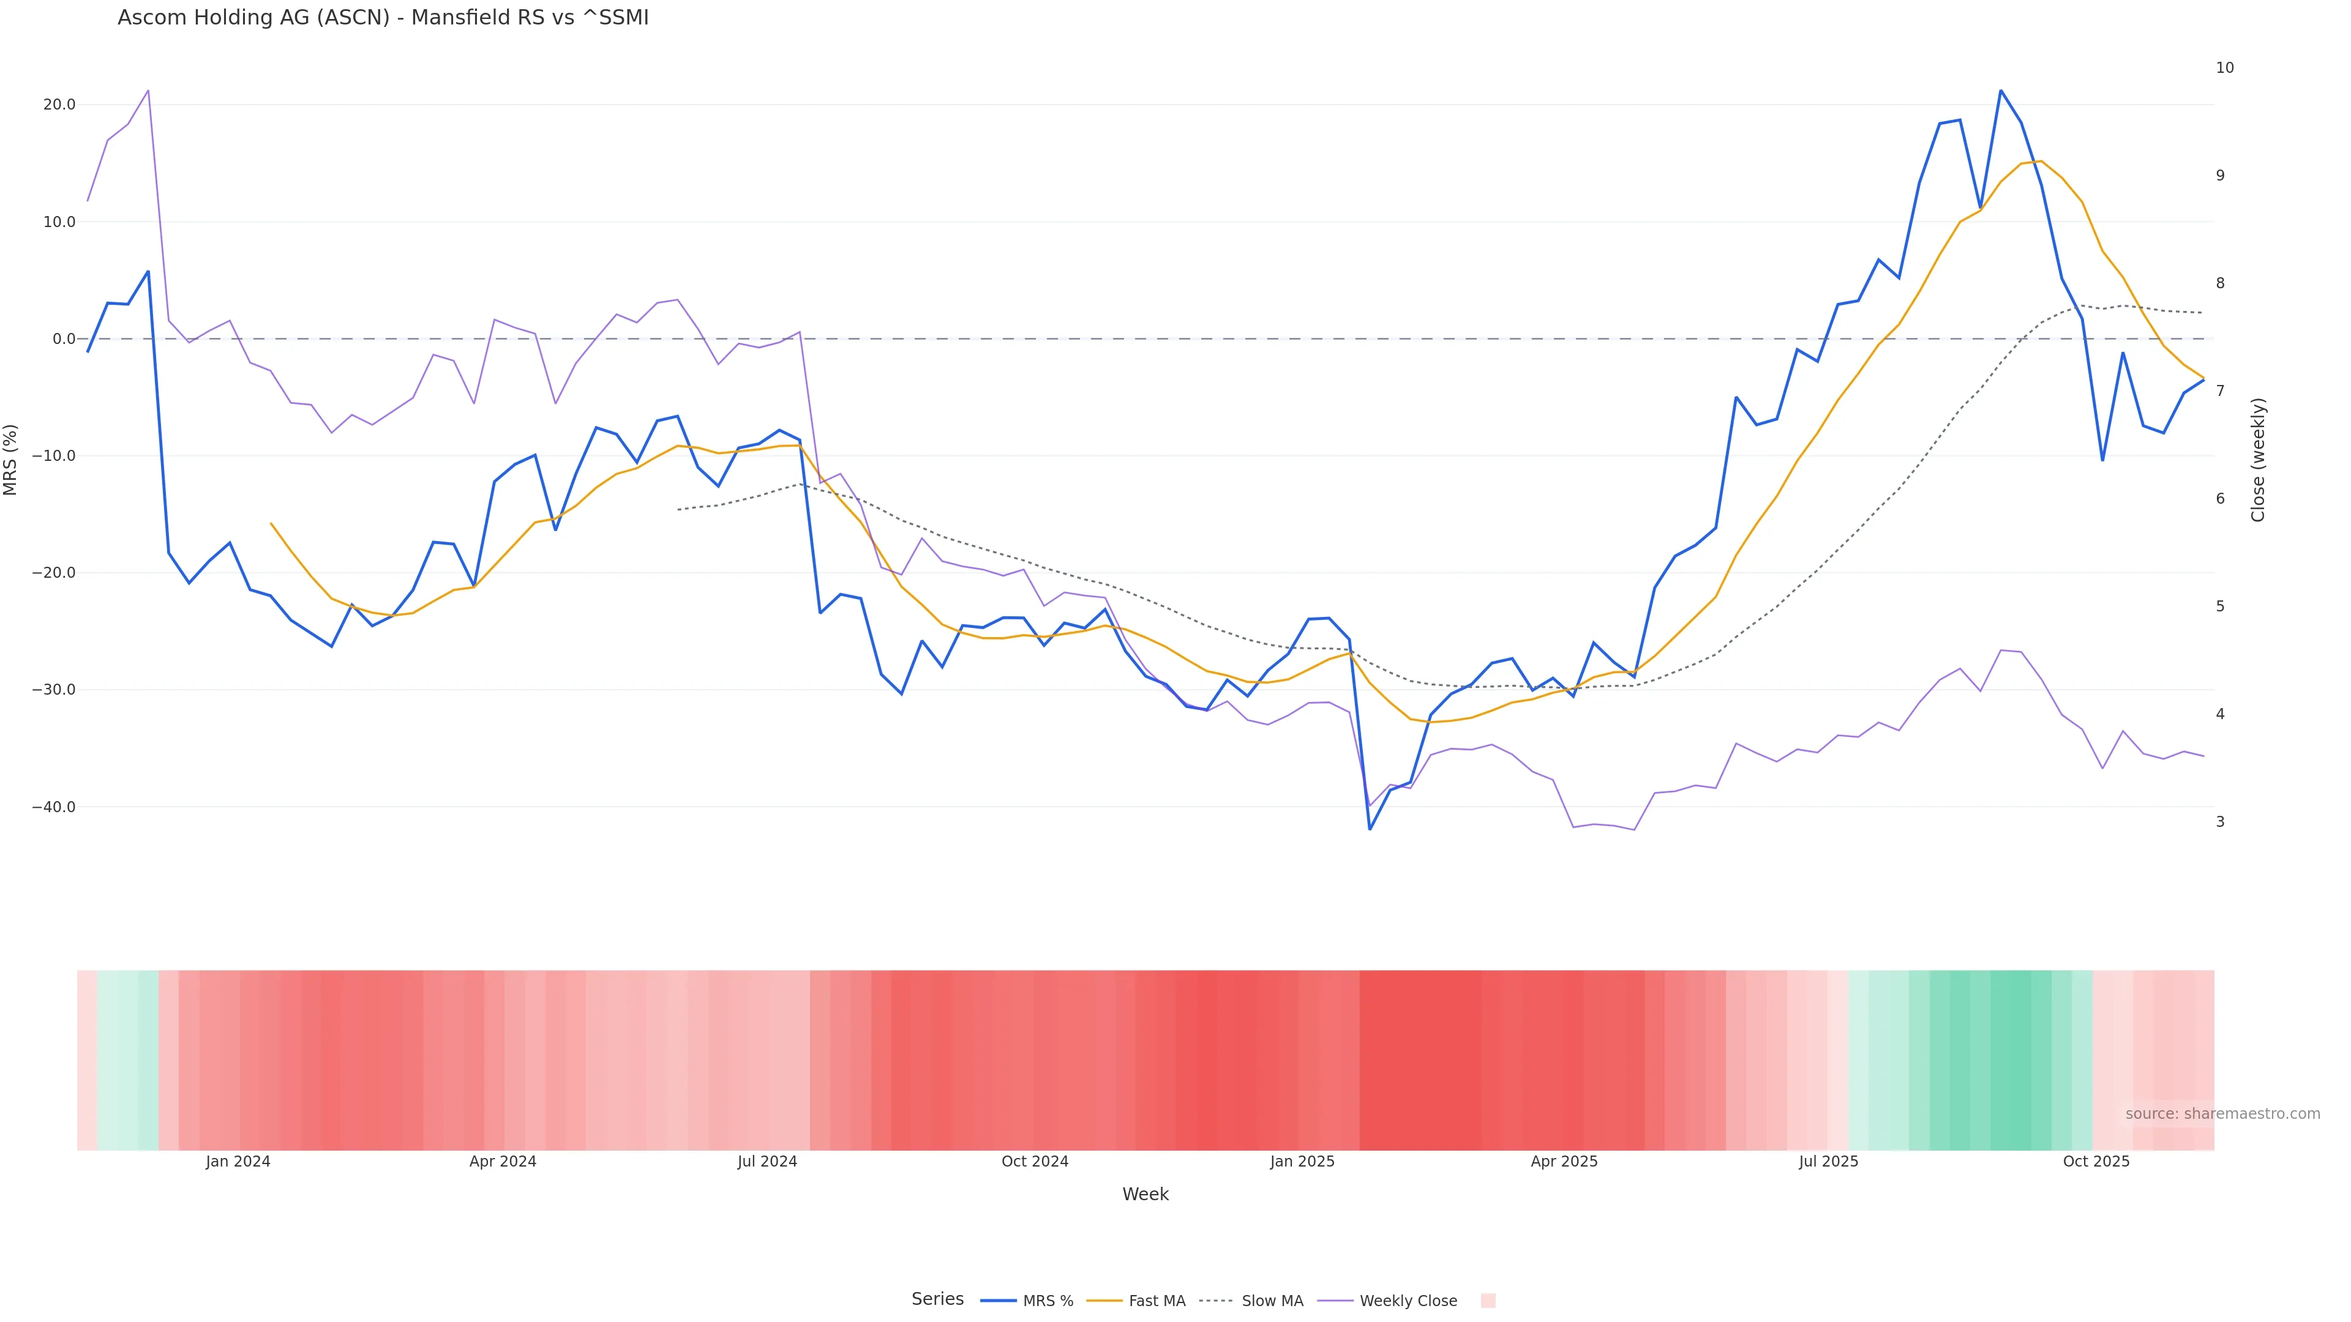Click the Close (weekly) right axis title

click(x=2258, y=460)
